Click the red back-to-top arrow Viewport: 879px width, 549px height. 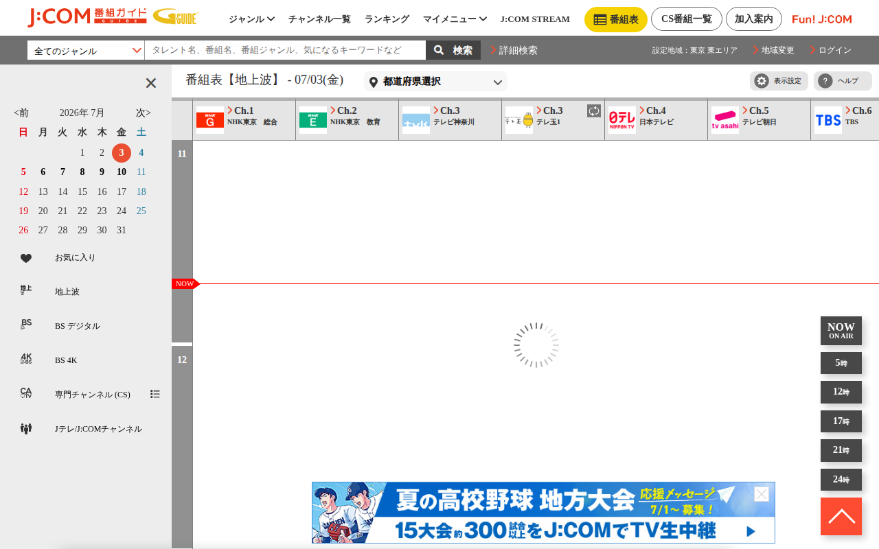point(841,516)
